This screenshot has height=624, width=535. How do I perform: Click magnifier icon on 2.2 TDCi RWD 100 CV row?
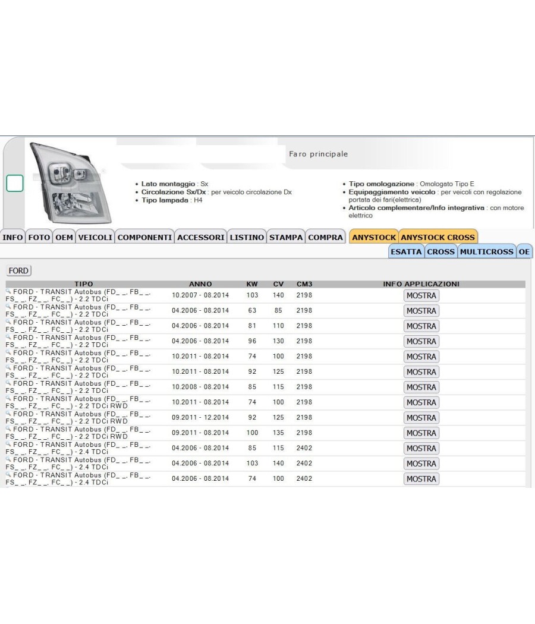pos(8,398)
